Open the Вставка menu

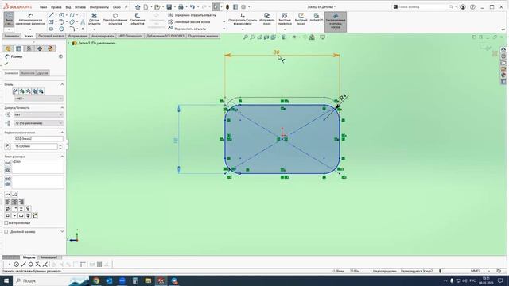point(80,7)
